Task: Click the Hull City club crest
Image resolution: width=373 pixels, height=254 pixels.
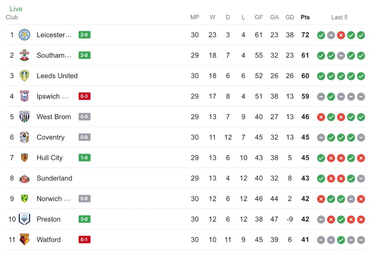Action: (x=24, y=158)
